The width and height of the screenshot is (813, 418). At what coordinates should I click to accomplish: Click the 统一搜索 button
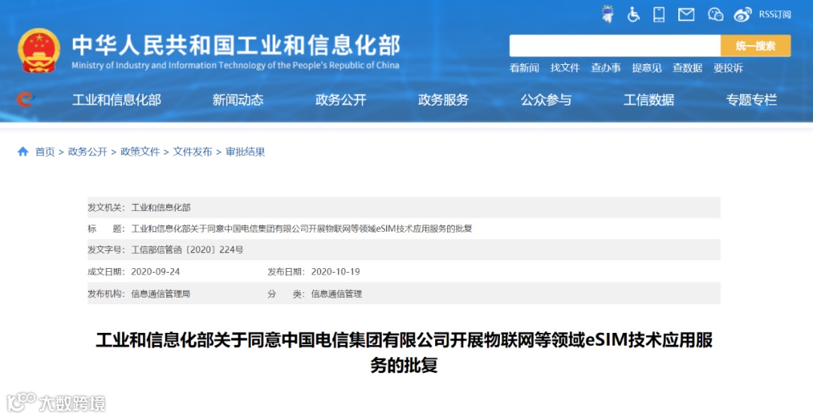pos(756,46)
